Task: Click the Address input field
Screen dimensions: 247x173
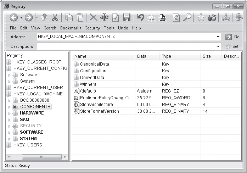Action: pos(126,37)
